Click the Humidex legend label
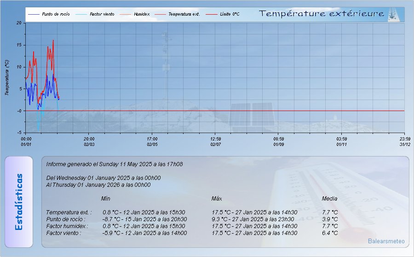 [x=142, y=14]
